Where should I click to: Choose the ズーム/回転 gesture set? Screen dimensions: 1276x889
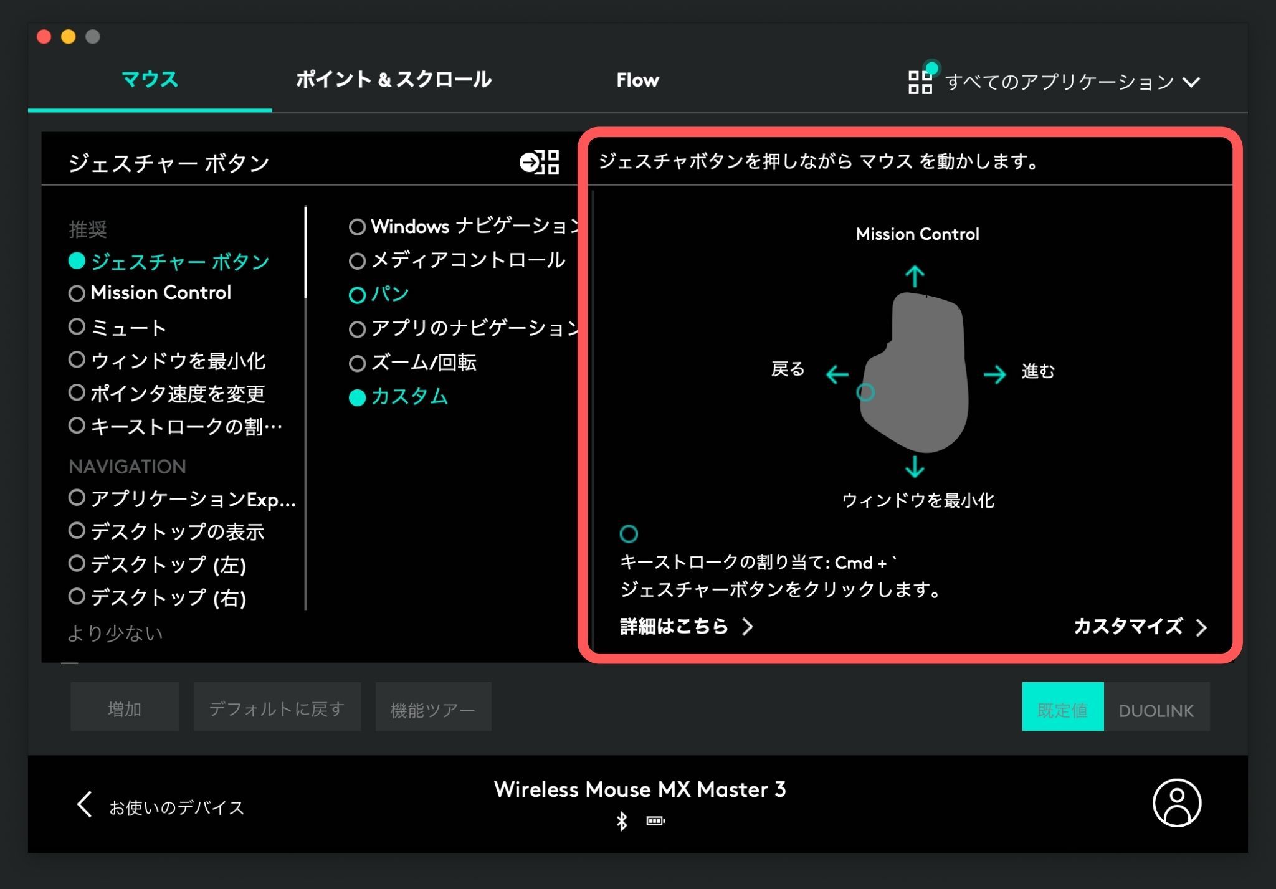pyautogui.click(x=357, y=363)
